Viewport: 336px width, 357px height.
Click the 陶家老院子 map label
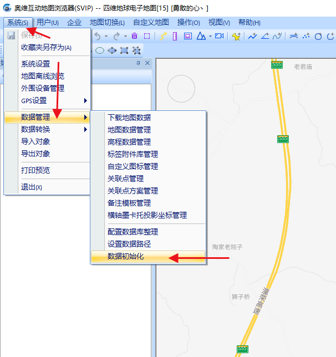coord(227,247)
